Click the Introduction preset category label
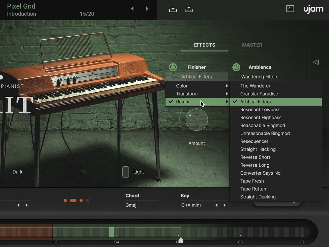This screenshot has height=247, width=329. tap(22, 14)
